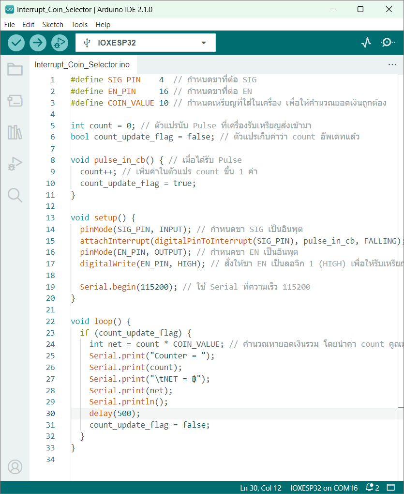The height and width of the screenshot is (494, 404).
Task: Maximize the Arduino IDE window
Action: coord(360,10)
